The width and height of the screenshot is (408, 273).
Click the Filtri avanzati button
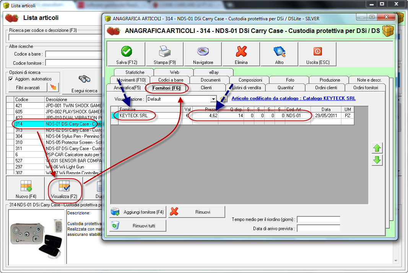click(x=28, y=88)
